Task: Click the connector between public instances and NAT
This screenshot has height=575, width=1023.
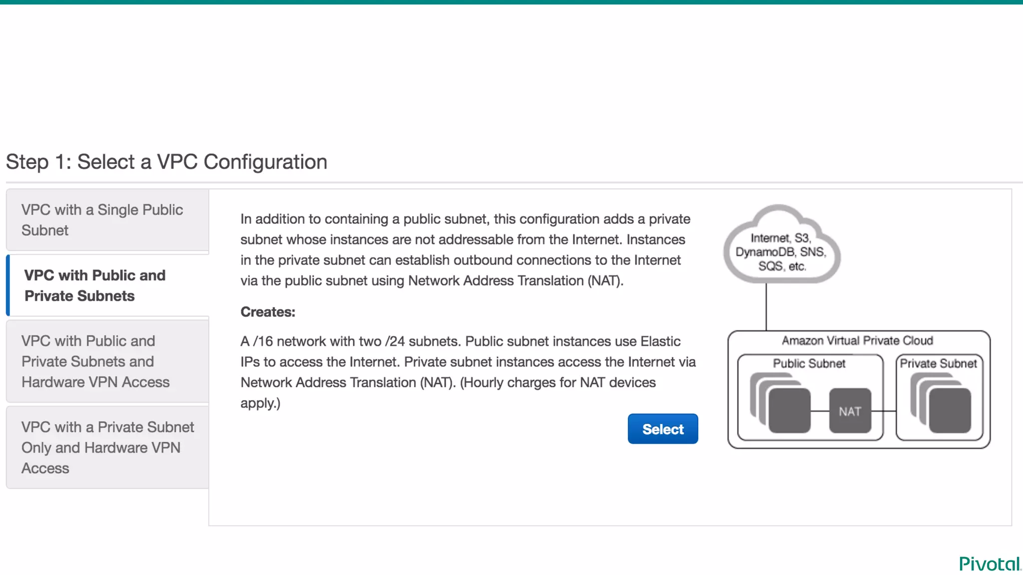Action: tap(820, 411)
